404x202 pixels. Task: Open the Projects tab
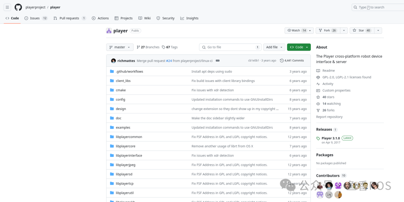coord(123,18)
